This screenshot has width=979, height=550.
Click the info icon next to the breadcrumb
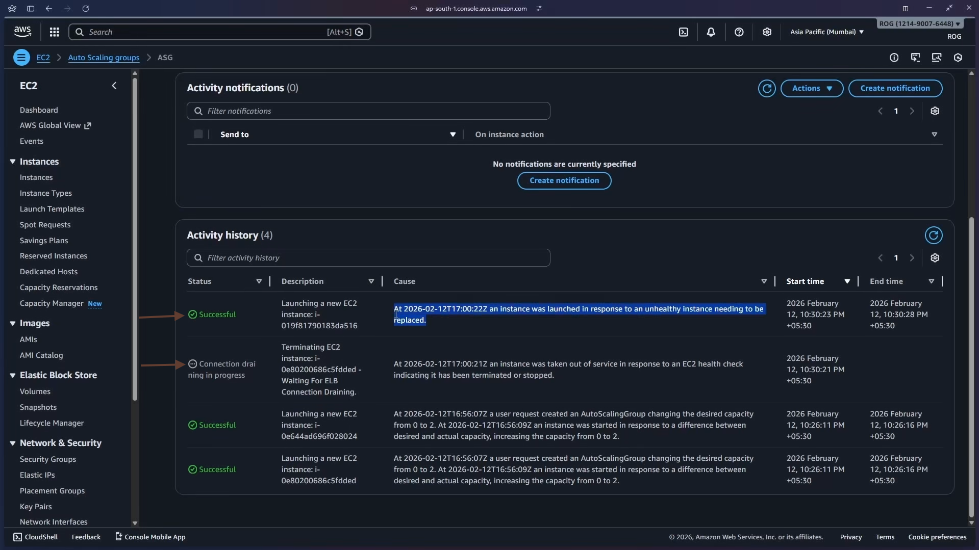(895, 58)
